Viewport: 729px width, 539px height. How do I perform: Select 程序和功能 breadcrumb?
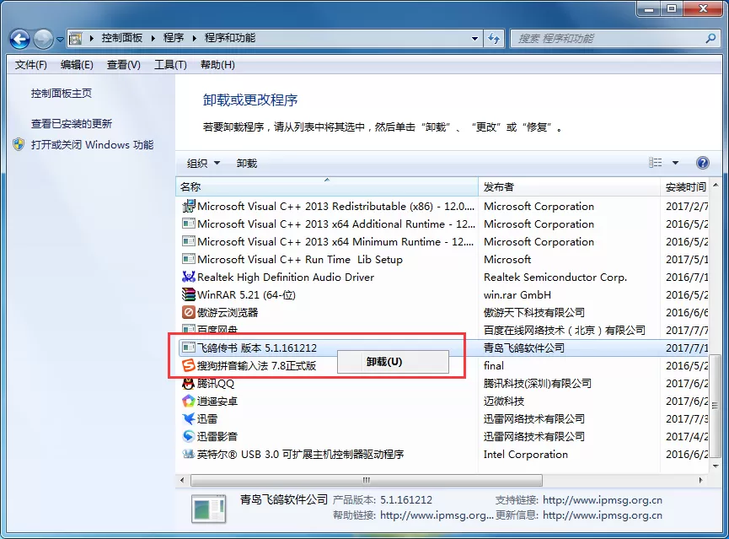pyautogui.click(x=230, y=38)
